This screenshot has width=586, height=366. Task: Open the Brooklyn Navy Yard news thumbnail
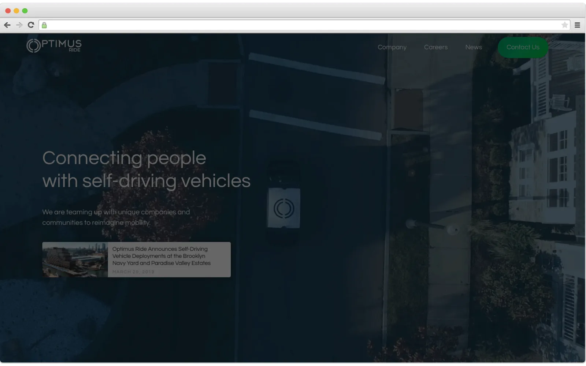pos(75,259)
